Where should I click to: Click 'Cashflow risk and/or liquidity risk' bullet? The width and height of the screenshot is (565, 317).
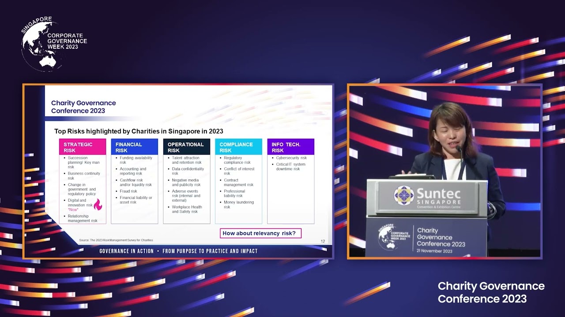pyautogui.click(x=136, y=182)
